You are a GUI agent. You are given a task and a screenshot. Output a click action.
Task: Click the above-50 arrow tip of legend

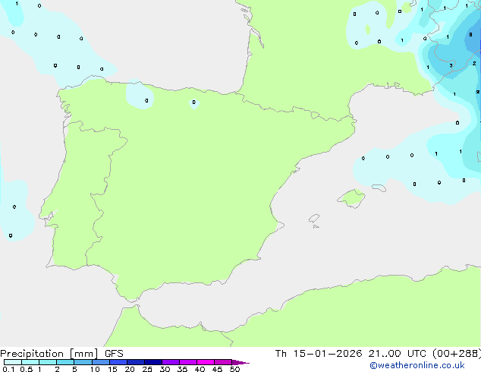point(240,362)
